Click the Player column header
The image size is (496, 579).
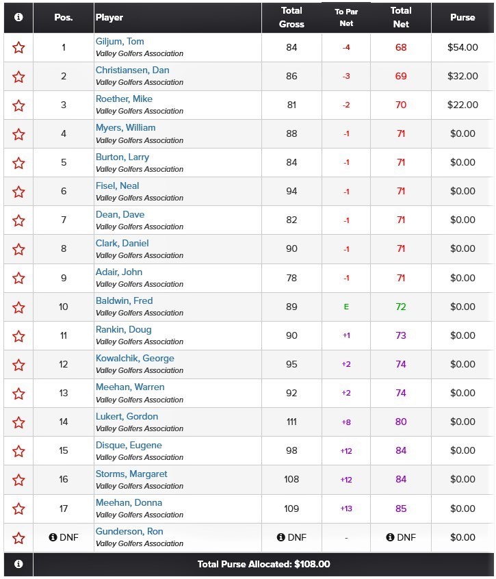click(109, 17)
